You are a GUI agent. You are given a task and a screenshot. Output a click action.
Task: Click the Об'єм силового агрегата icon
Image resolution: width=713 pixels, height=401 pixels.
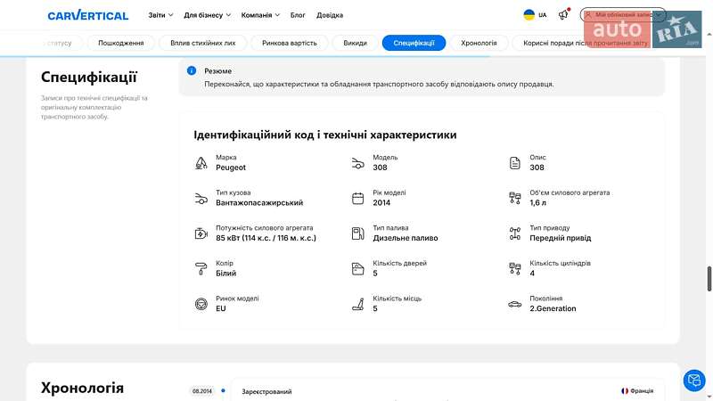tap(515, 198)
